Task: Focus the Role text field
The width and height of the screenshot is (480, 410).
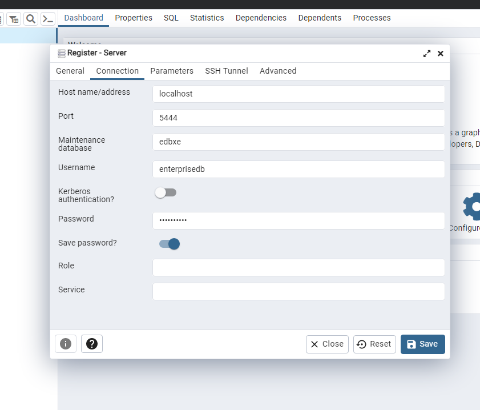Action: click(x=299, y=267)
